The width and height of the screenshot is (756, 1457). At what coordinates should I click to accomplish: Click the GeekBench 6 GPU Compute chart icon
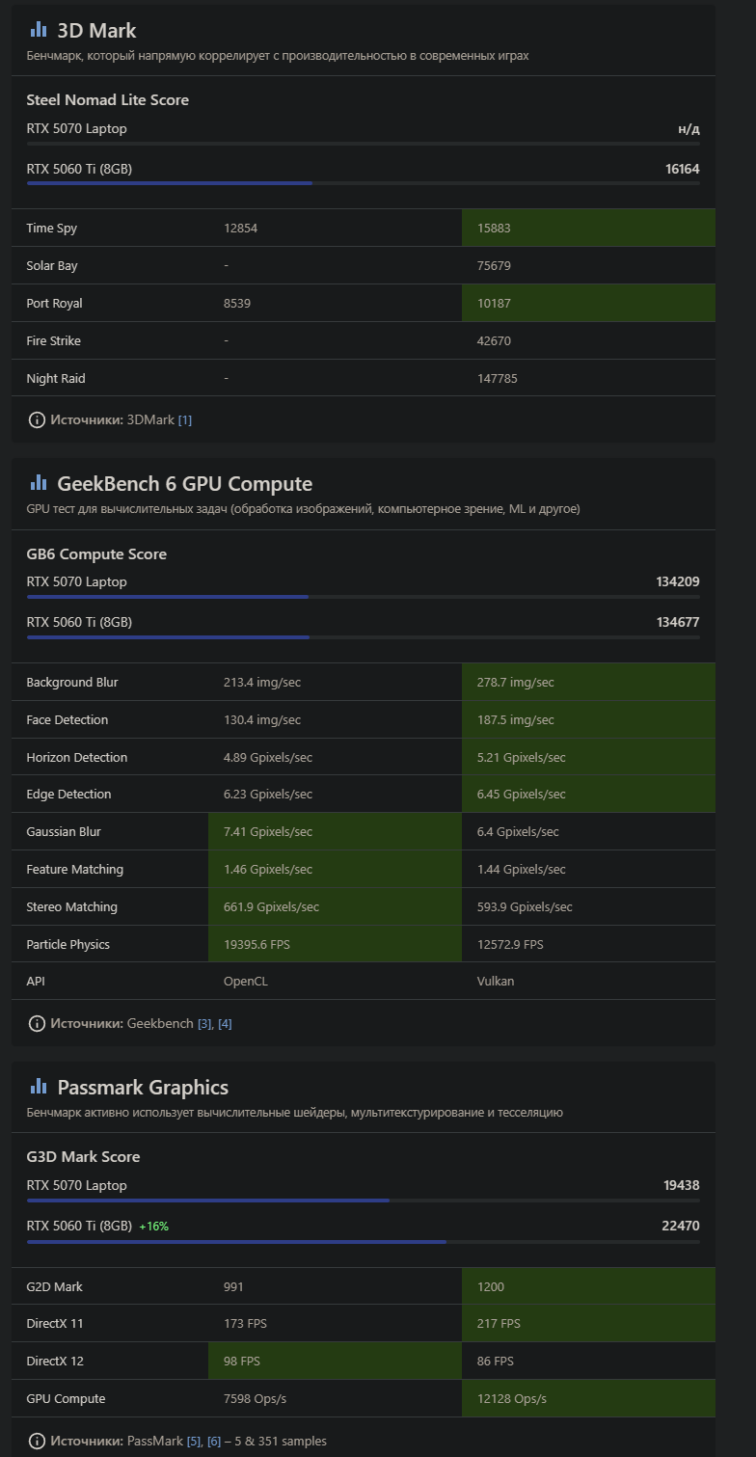[39, 483]
